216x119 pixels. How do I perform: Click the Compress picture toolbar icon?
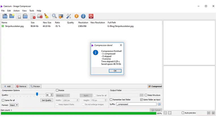tap(61, 16)
